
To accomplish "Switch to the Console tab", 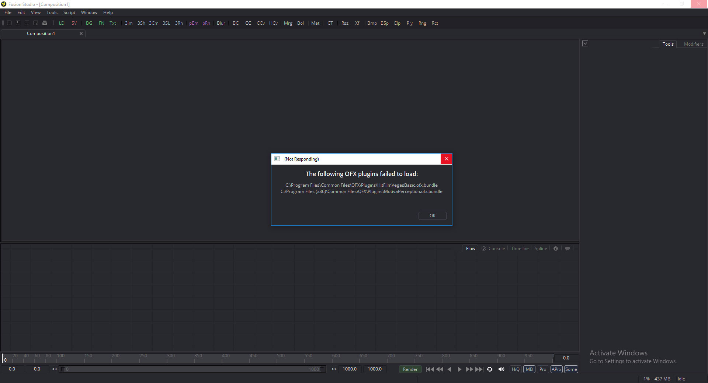I will tap(497, 249).
